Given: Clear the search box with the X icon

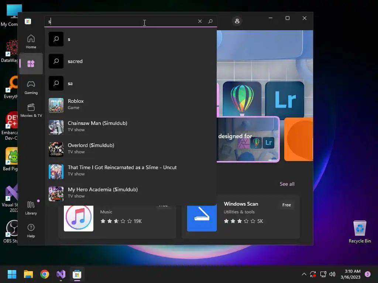Looking at the screenshot, I should tap(200, 21).
